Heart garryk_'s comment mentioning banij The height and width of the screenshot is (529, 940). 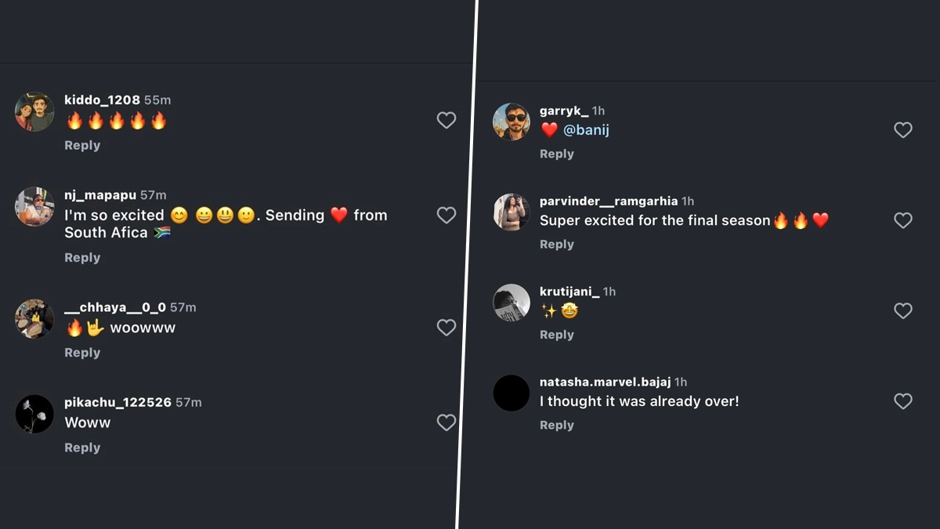[x=902, y=130]
